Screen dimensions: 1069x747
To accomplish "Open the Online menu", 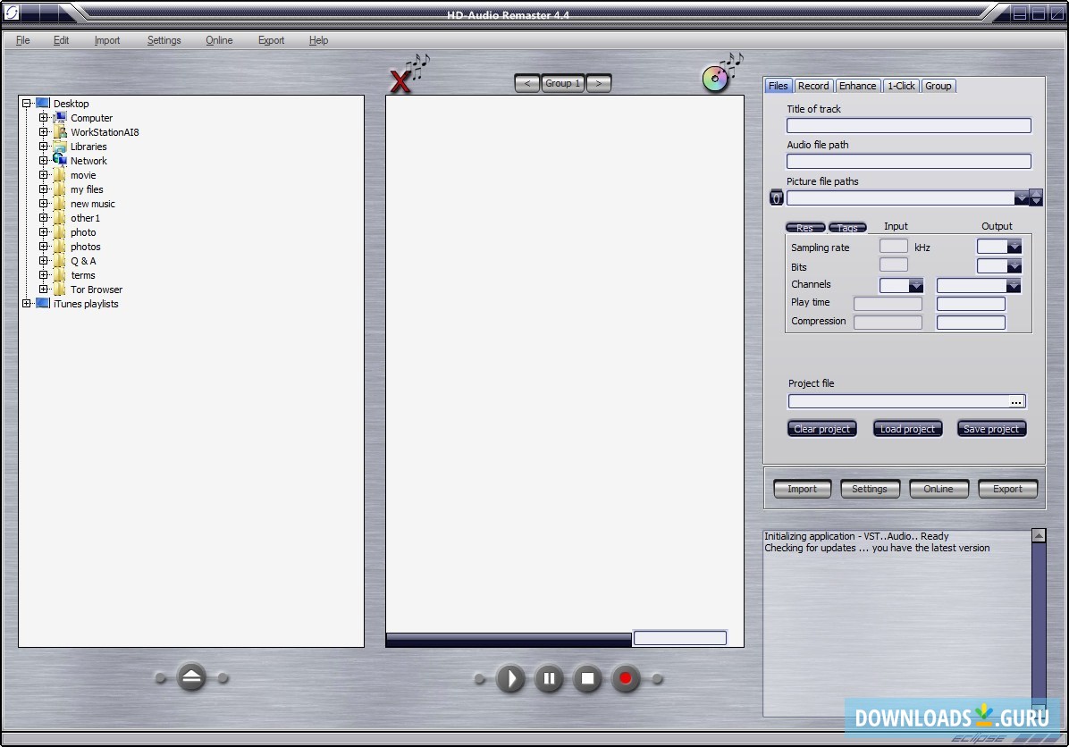I will (x=219, y=40).
